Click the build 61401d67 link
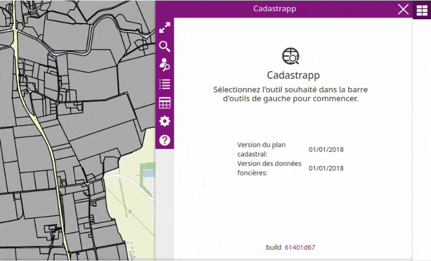Screen dimensions: 431x261 (x=300, y=247)
